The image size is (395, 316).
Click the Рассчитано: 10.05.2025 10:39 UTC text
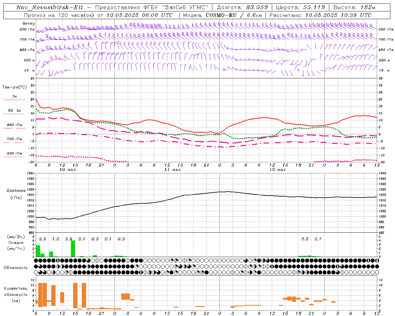click(x=320, y=15)
